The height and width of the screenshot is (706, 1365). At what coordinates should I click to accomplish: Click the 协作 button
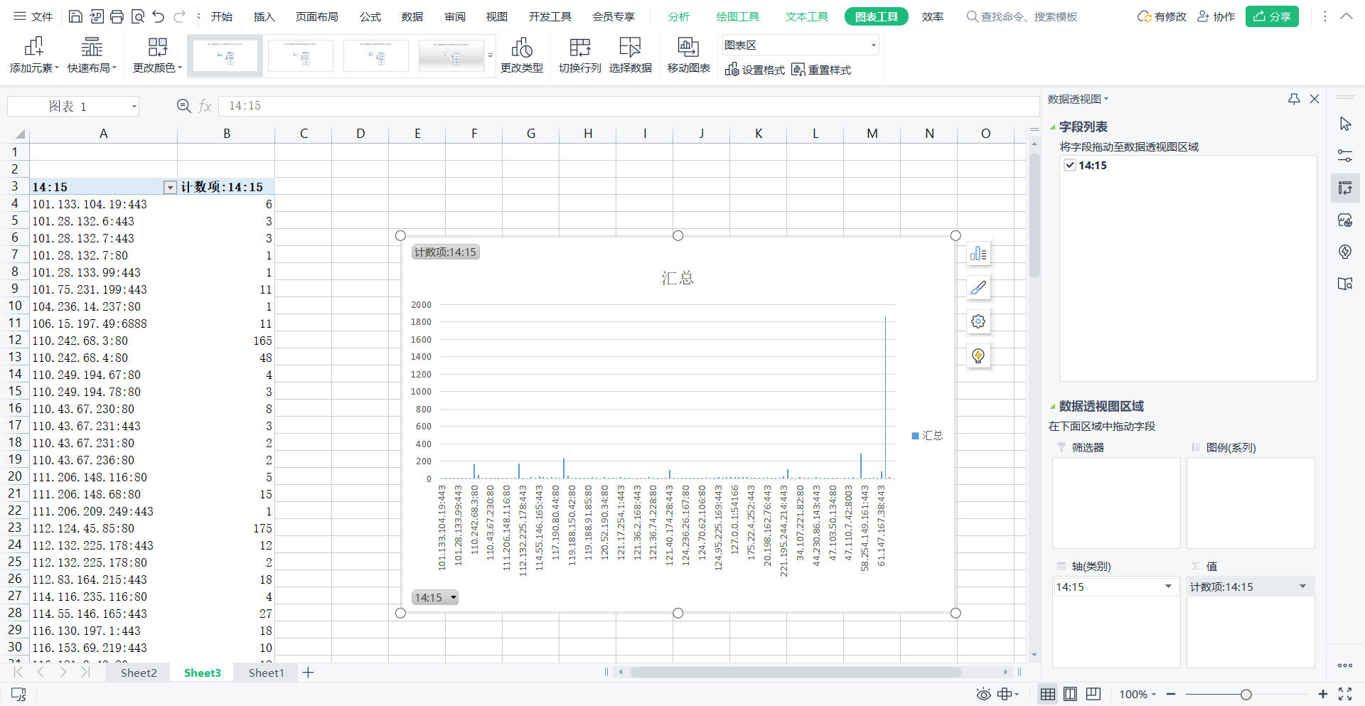[1216, 16]
